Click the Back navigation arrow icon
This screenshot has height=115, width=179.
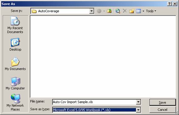[99, 11]
